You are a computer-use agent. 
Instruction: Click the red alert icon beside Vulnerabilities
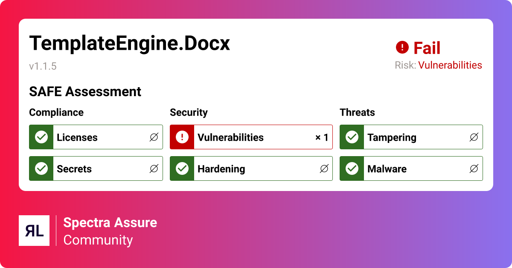[182, 137]
